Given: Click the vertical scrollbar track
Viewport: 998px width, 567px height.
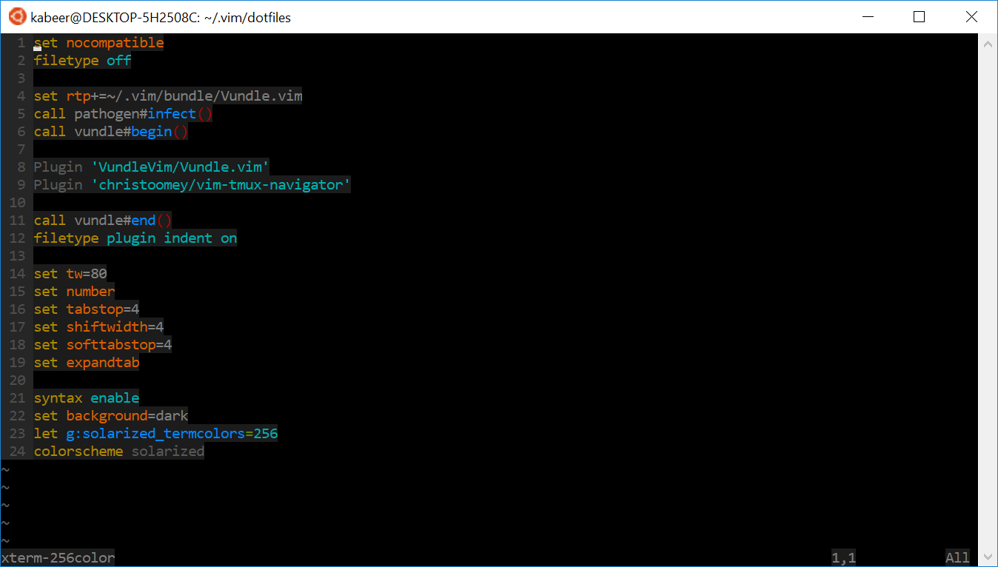Looking at the screenshot, I should 987,299.
